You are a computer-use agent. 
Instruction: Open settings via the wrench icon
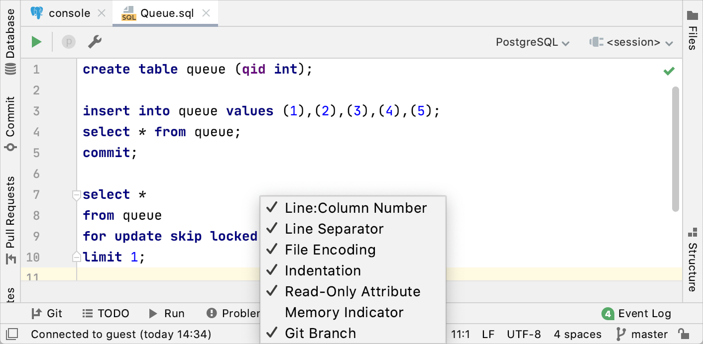(95, 42)
